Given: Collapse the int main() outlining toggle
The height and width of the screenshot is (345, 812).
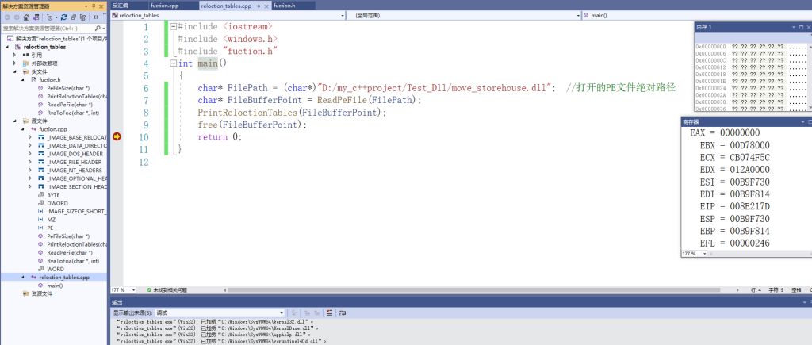Looking at the screenshot, I should (x=173, y=63).
